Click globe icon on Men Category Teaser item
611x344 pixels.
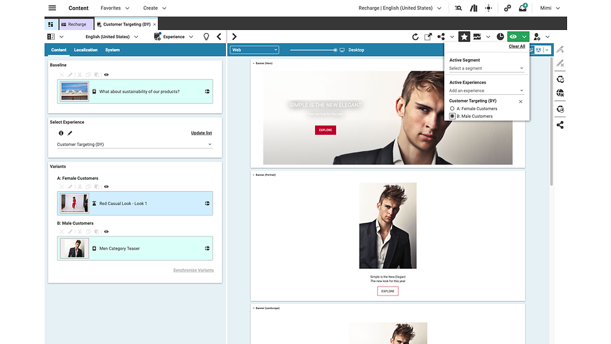pyautogui.click(x=207, y=248)
